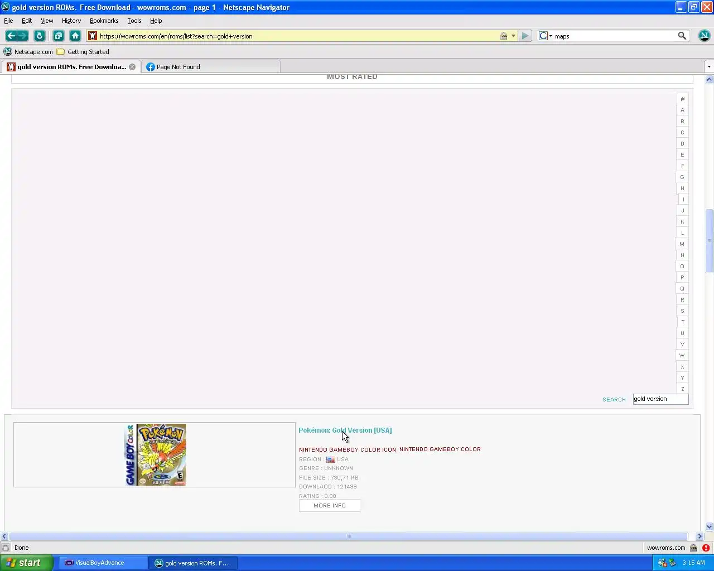Click the red alert icon in status bar

coord(706,548)
